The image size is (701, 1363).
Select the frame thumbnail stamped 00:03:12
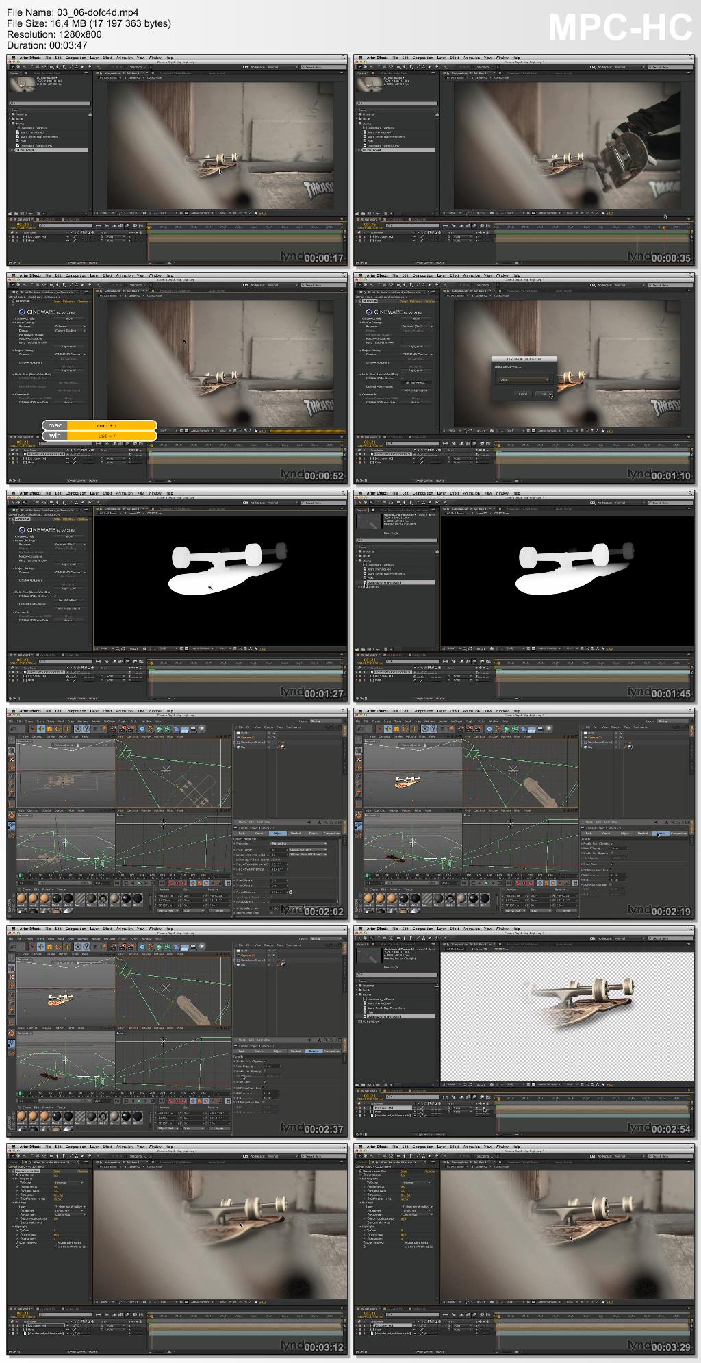177,1249
